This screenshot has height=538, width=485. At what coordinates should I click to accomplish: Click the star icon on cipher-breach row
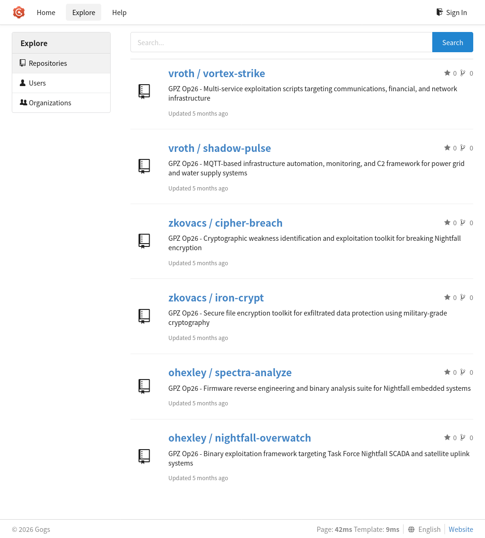point(447,222)
